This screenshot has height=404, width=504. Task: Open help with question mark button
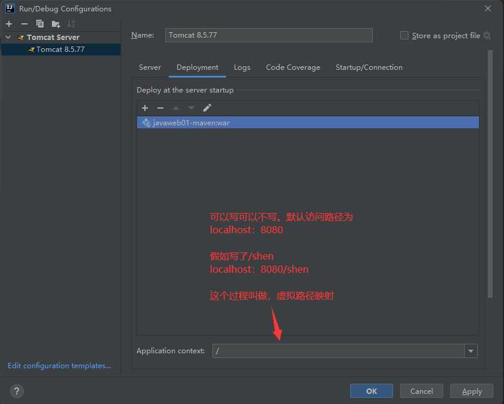pyautogui.click(x=17, y=391)
